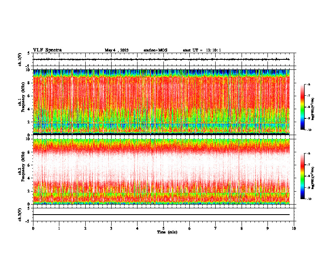Click the ch.2 "Frequency (kHz)" axis label
The width and height of the screenshot is (331, 256).
pyautogui.click(x=23, y=166)
